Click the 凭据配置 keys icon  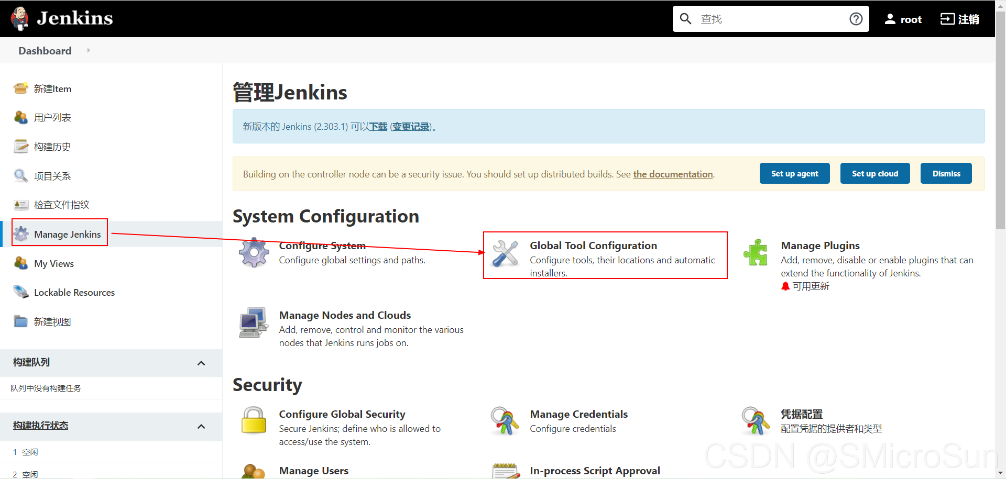tap(756, 420)
